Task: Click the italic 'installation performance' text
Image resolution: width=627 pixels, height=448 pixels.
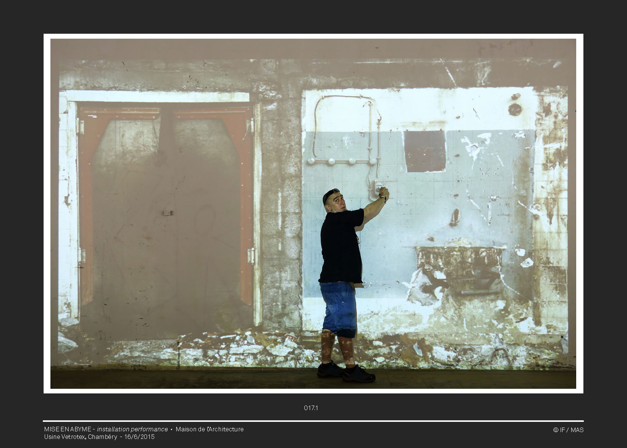Action: 132,429
